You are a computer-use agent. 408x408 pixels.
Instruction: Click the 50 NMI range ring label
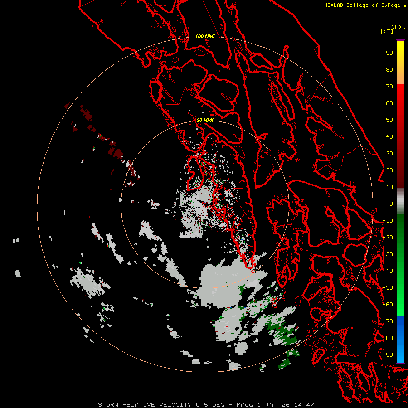205,120
